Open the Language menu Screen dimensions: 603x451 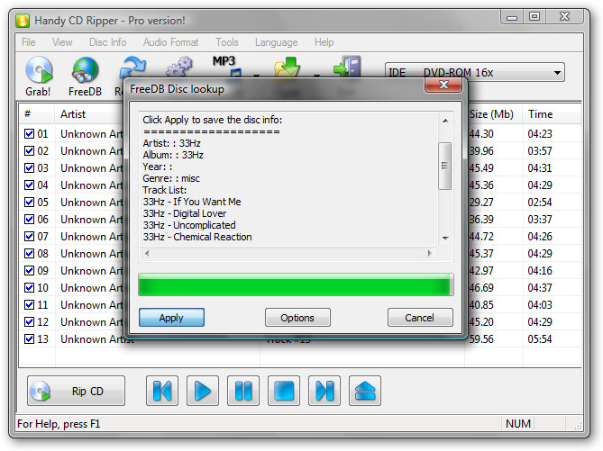click(277, 42)
